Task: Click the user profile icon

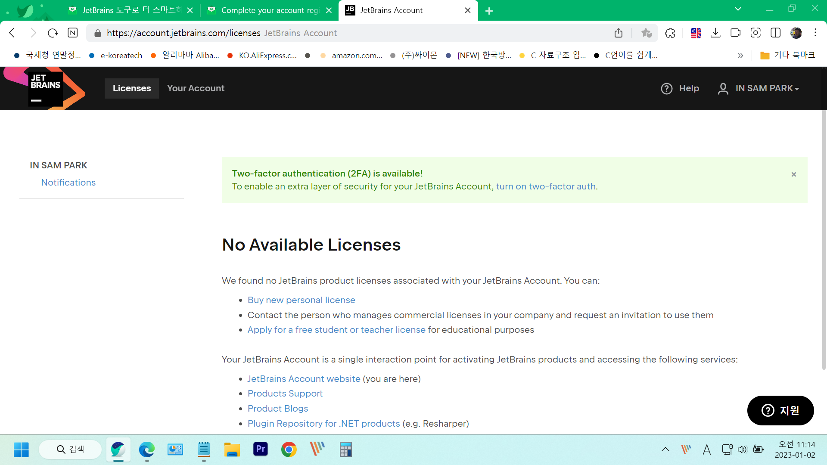Action: coord(723,88)
